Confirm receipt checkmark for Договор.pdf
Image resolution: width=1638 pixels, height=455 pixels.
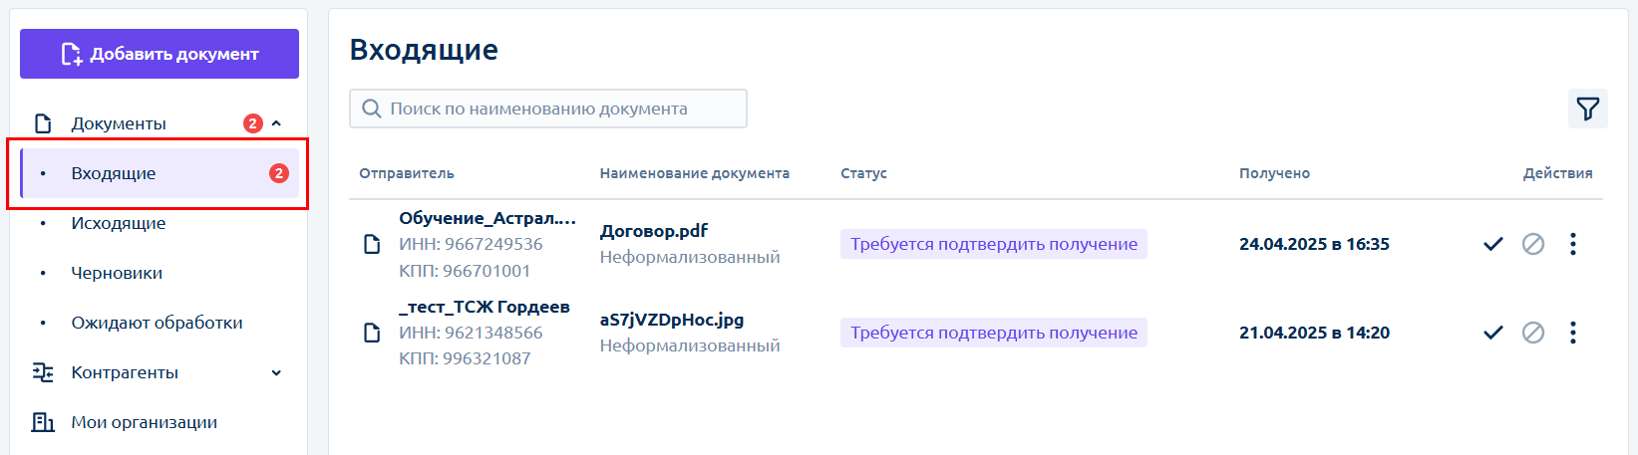coord(1492,244)
